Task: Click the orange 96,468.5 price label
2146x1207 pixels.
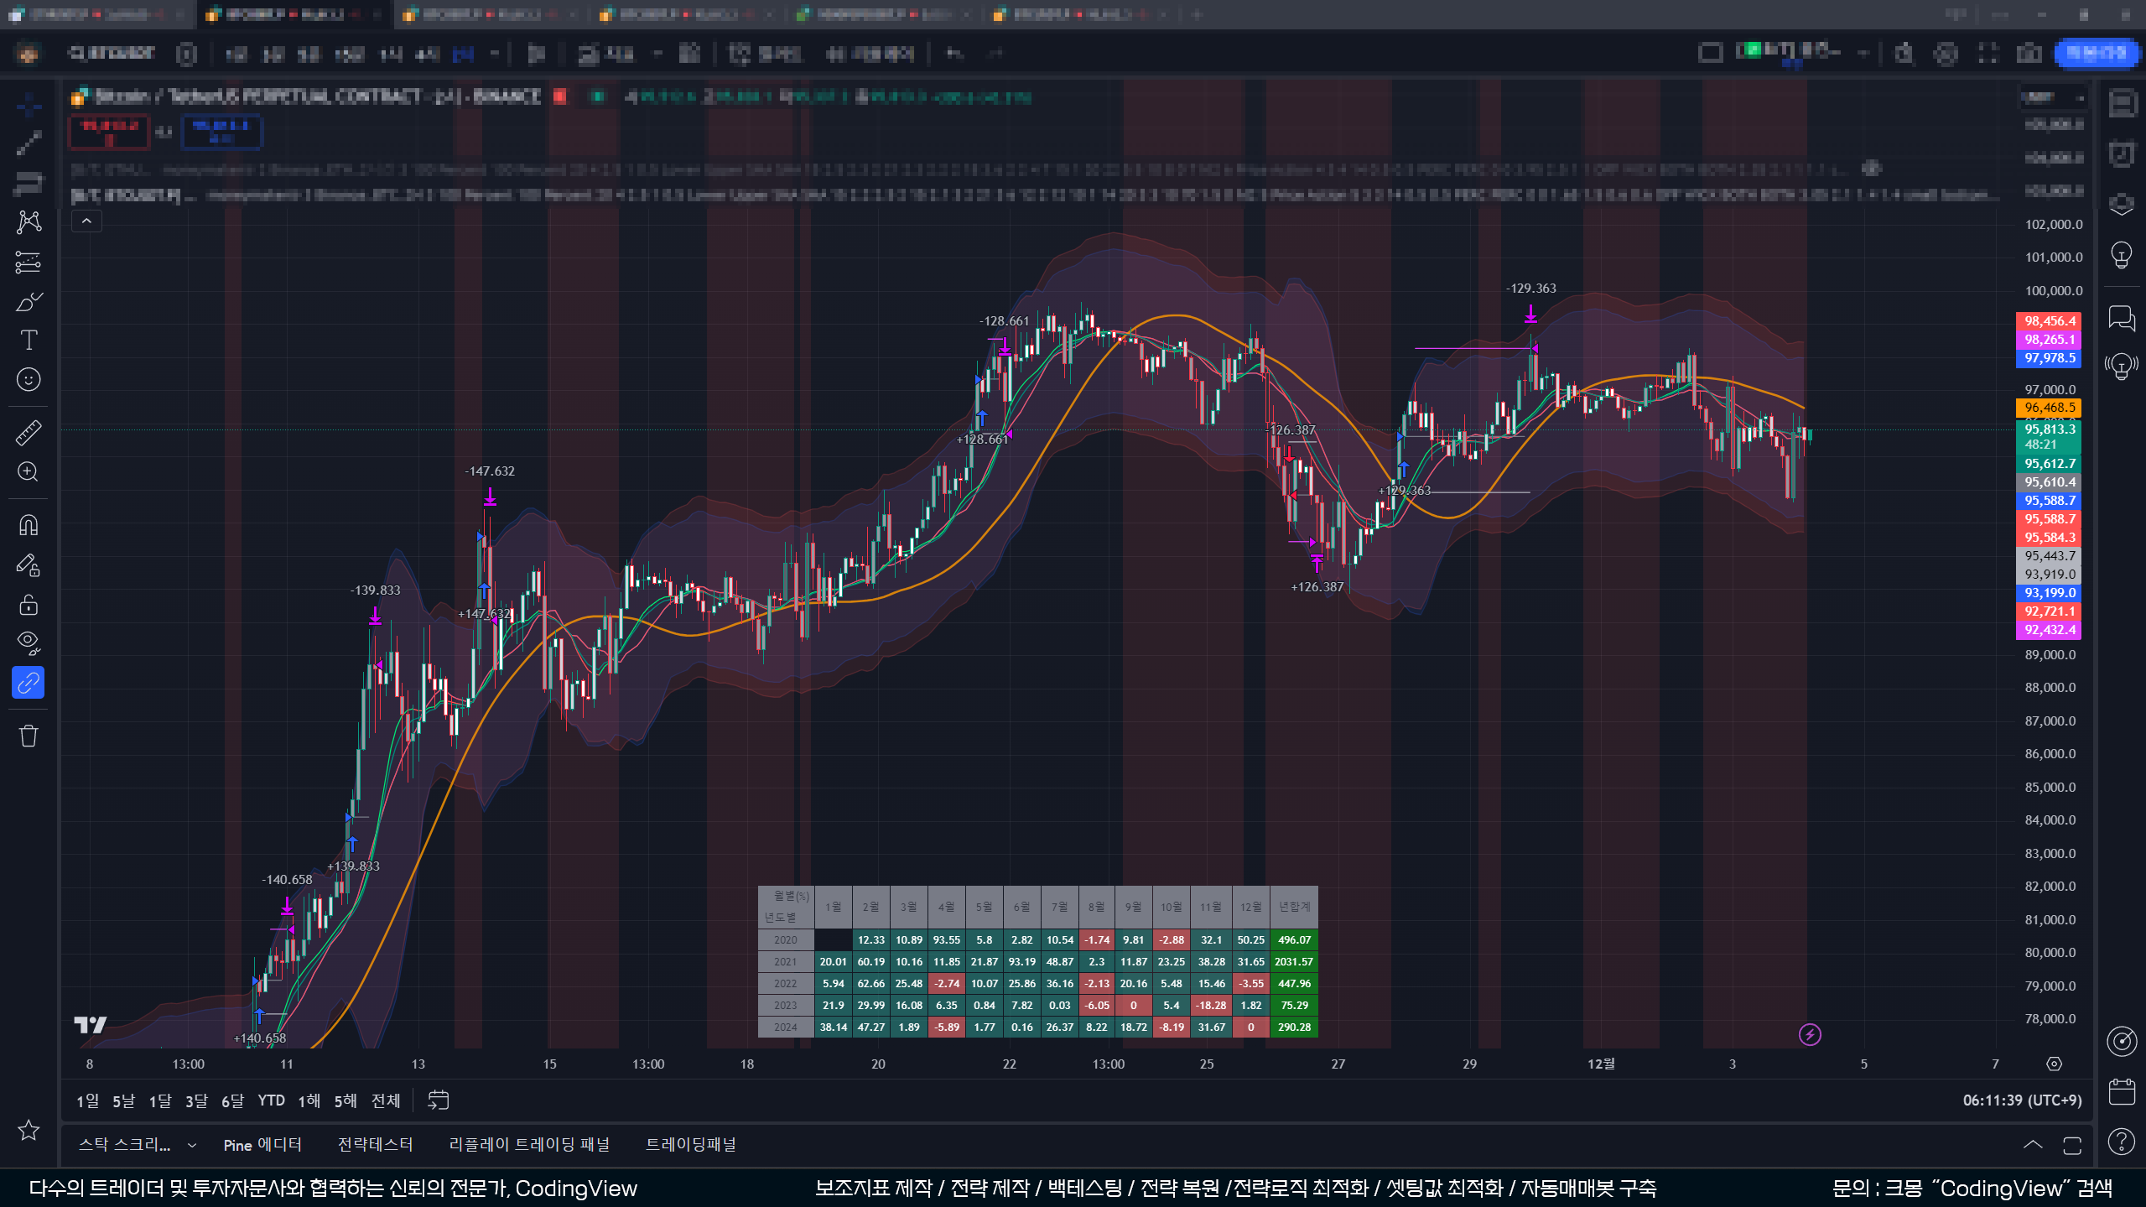Action: 2048,408
